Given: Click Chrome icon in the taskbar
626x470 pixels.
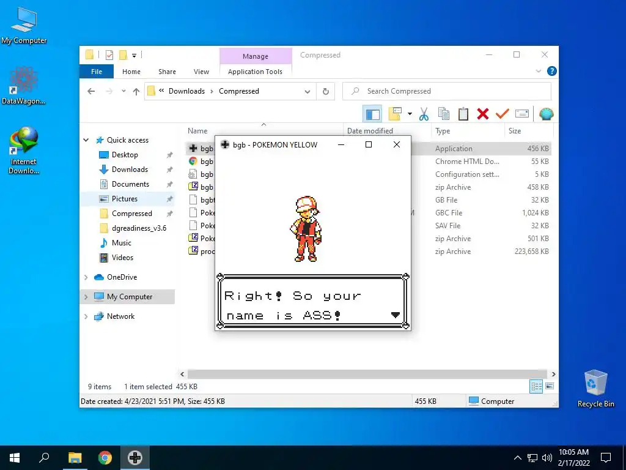Looking at the screenshot, I should tap(105, 458).
